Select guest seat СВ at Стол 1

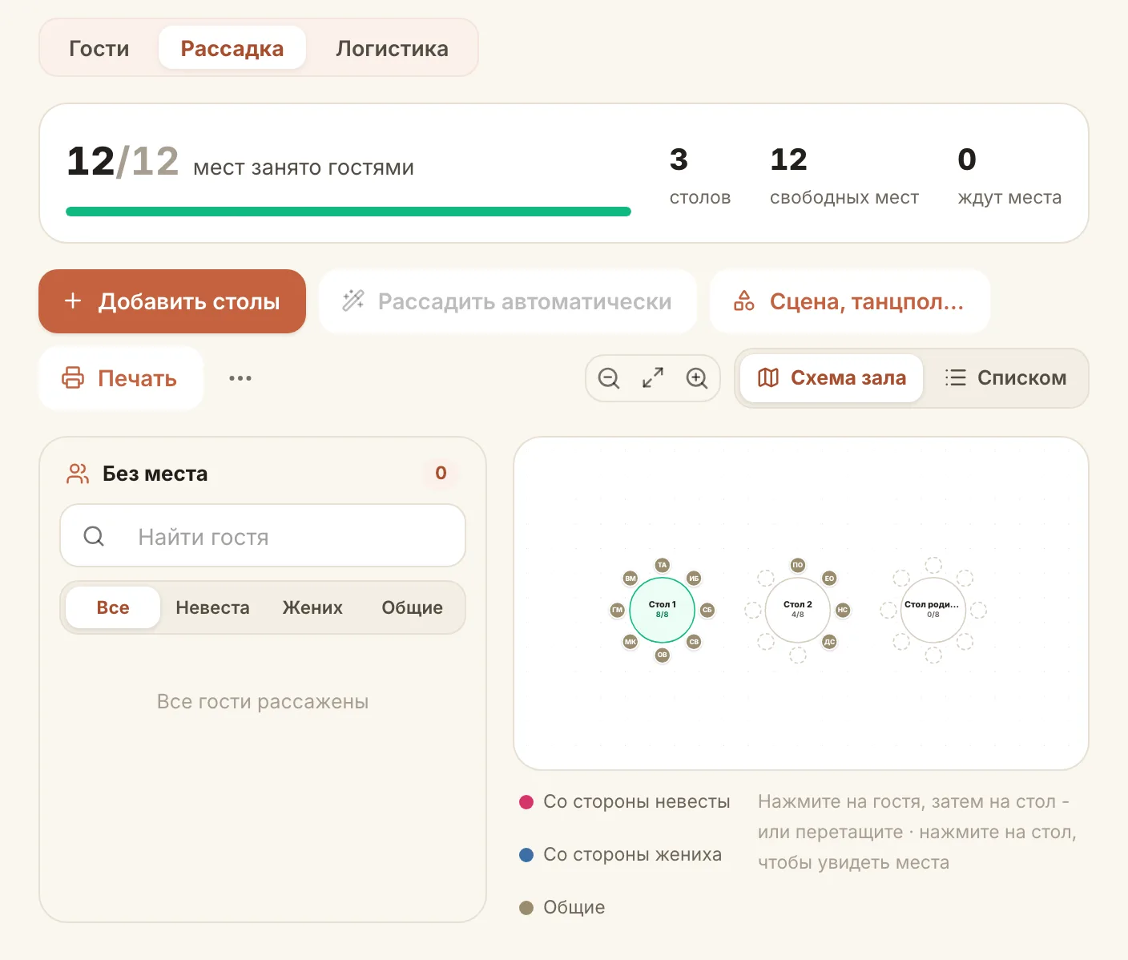pos(694,642)
